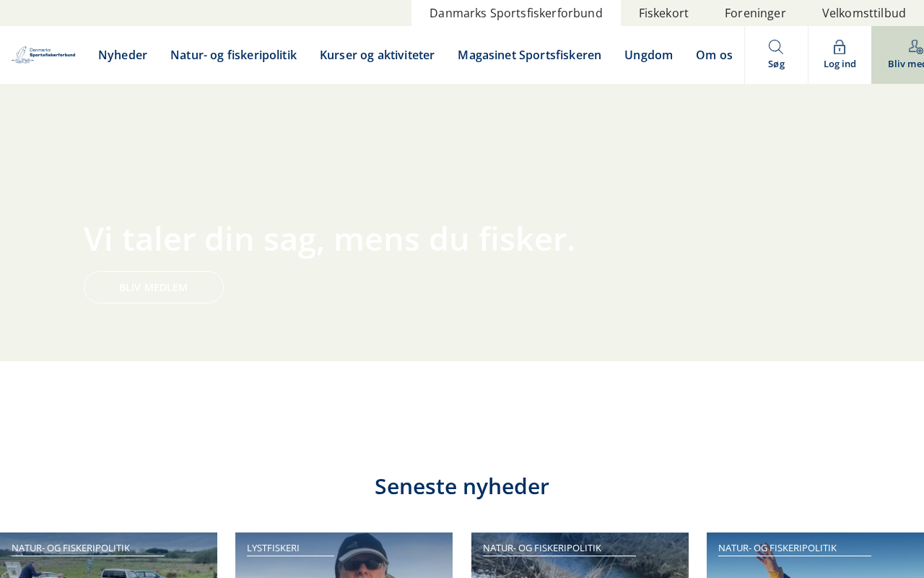The height and width of the screenshot is (578, 924).
Task: Switch to the Foreninger tab
Action: click(x=755, y=13)
